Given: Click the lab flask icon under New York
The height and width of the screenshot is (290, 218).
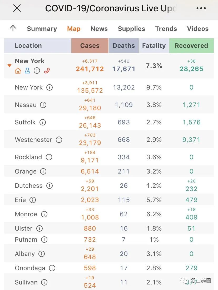Looking at the screenshot, I should (27, 71).
